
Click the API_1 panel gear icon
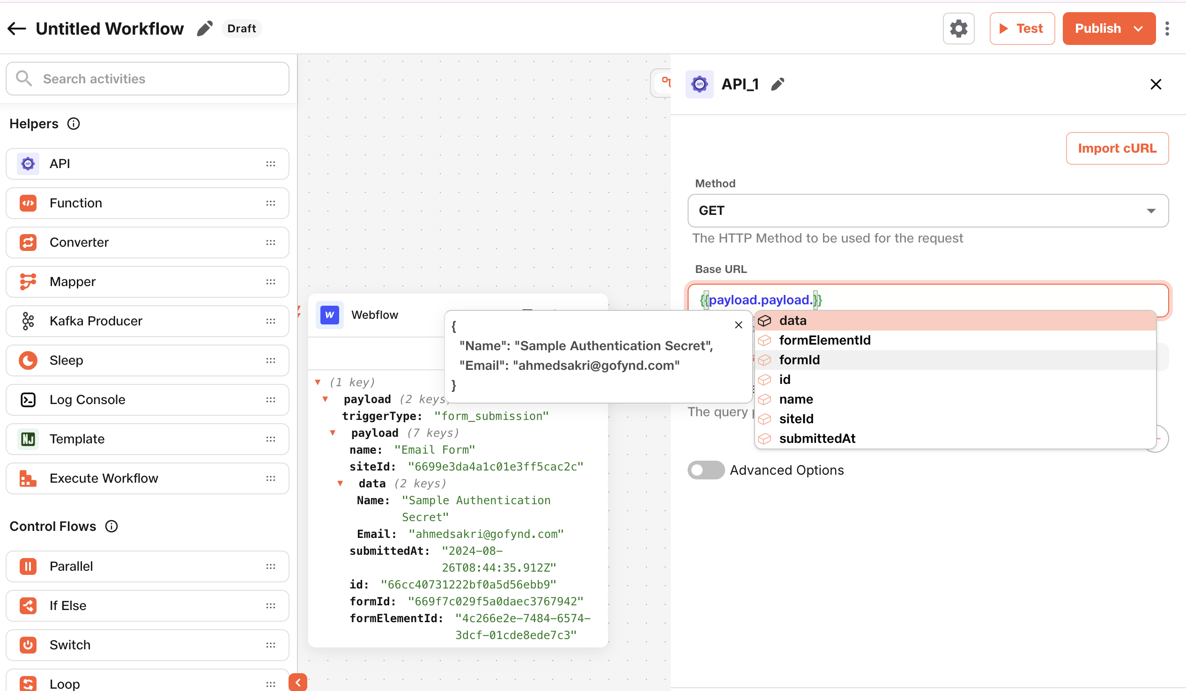click(x=699, y=84)
